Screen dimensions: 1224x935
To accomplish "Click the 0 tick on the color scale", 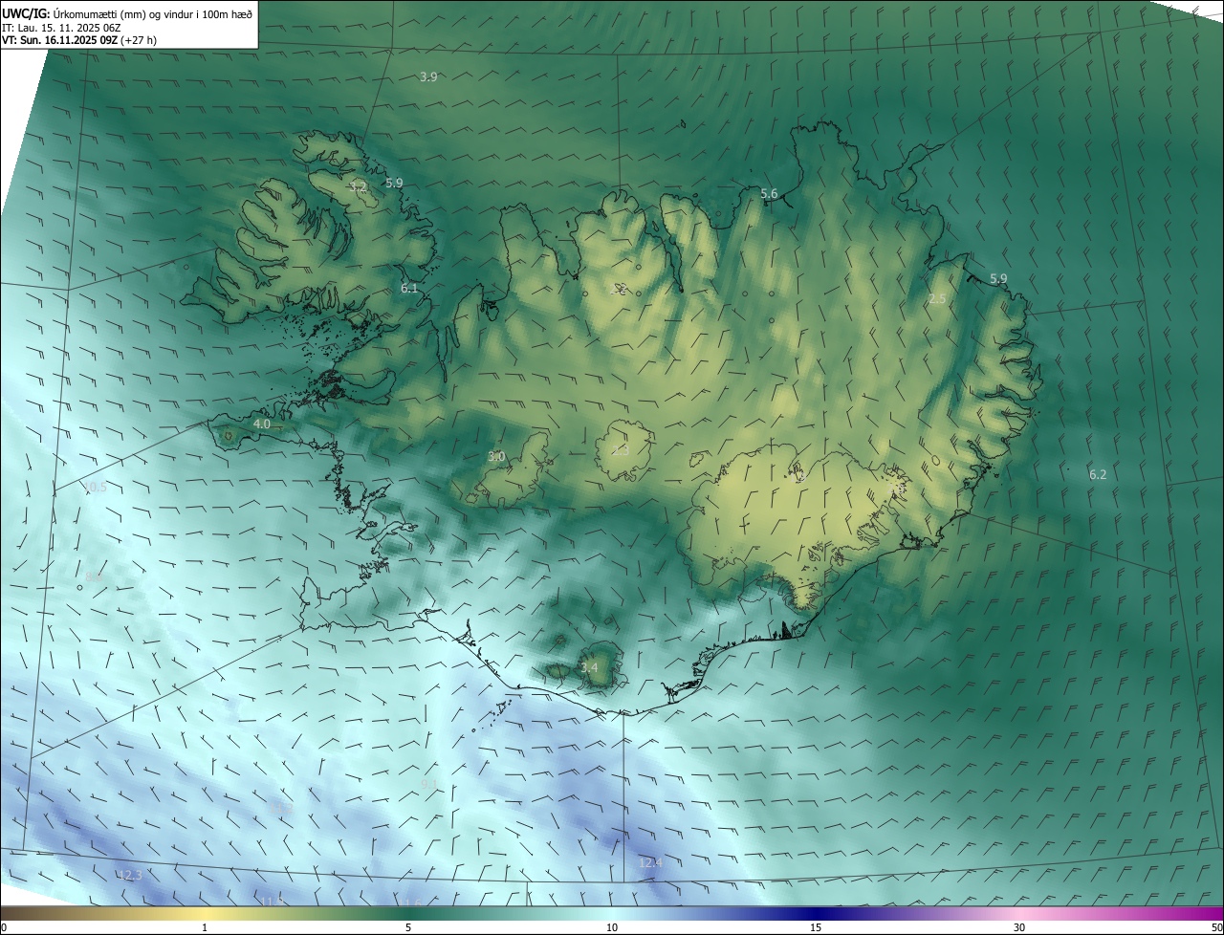I will (4, 927).
